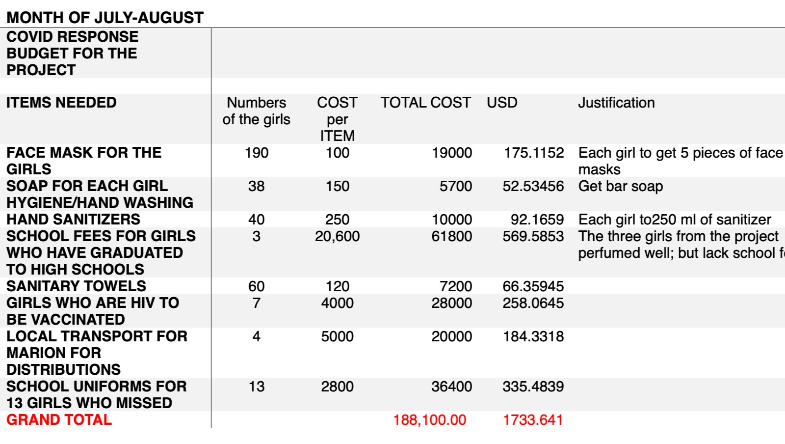Click the 19000 total cost cell
Viewport: 785px width, 444px height.
452,153
